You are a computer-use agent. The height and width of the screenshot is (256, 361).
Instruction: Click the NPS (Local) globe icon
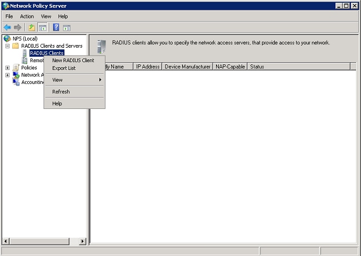coord(7,38)
